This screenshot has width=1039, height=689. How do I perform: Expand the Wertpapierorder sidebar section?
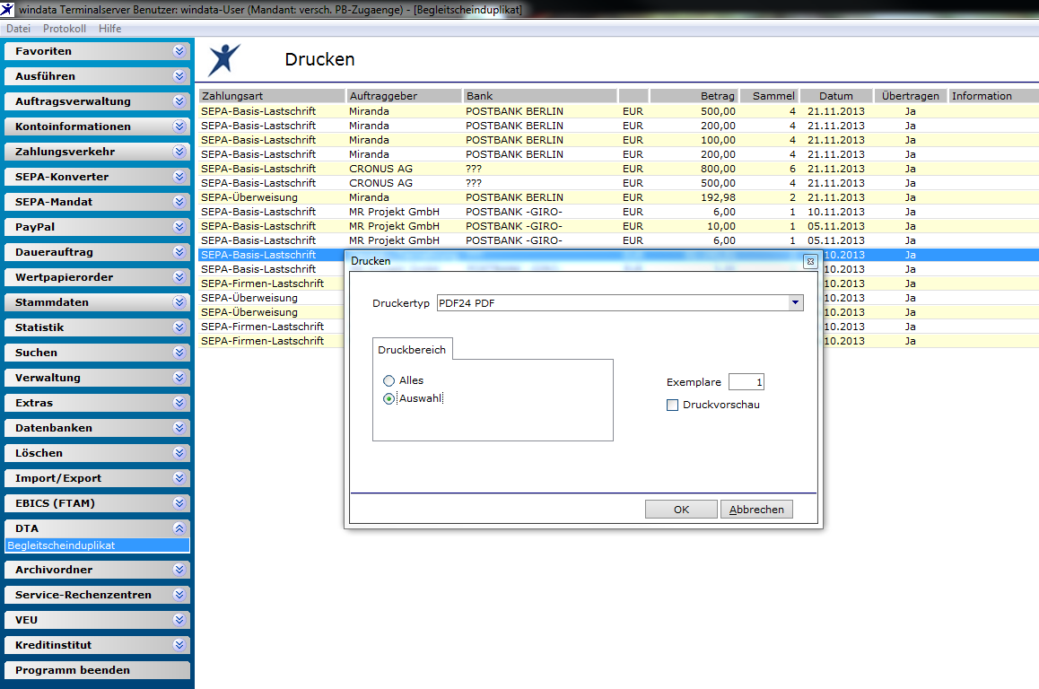[98, 277]
